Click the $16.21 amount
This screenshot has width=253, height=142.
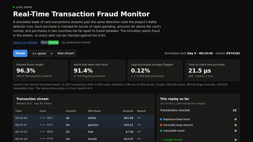pyautogui.click(x=129, y=125)
